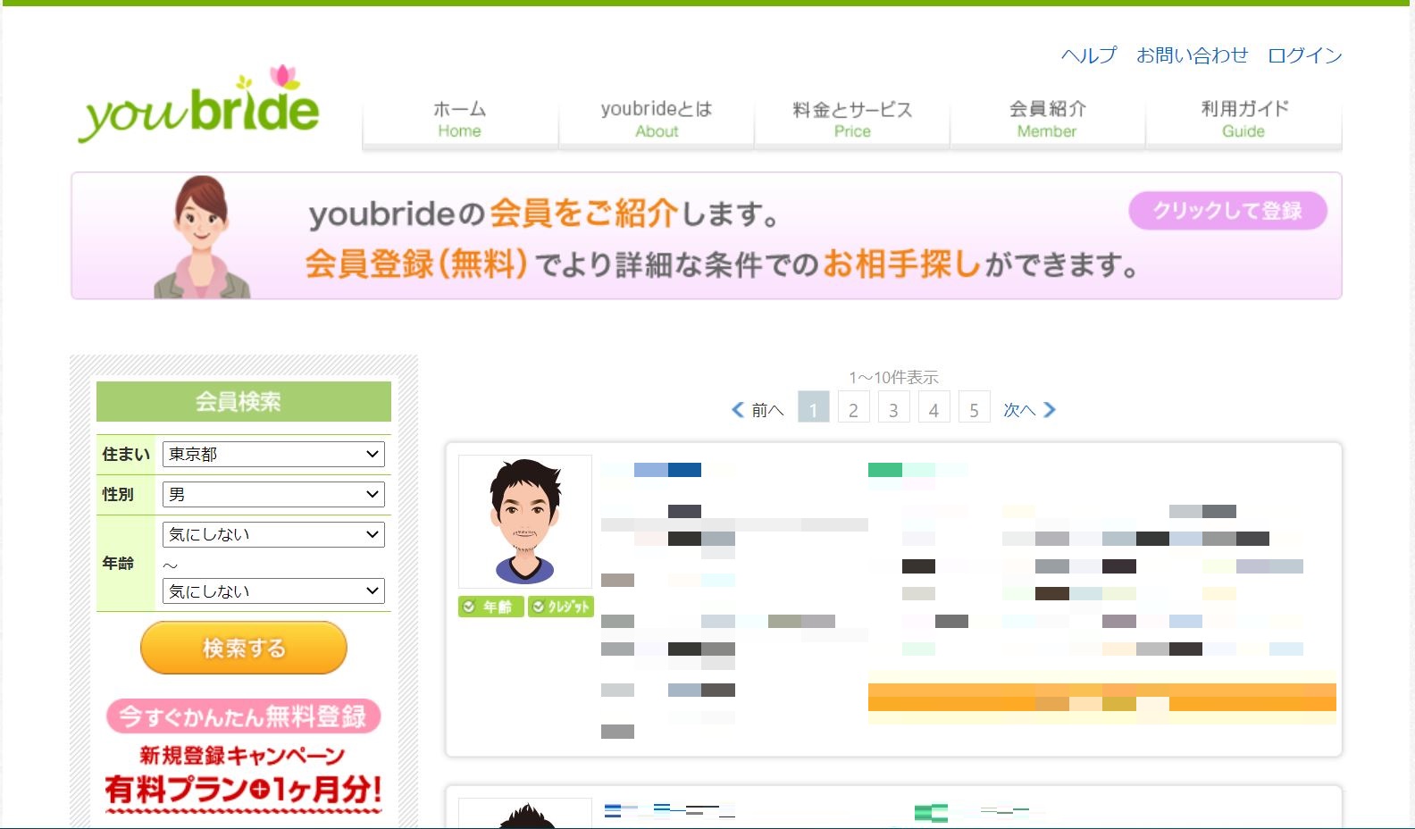Open the 料金とサービス Price tab
Image resolution: width=1415 pixels, height=829 pixels.
coord(852,120)
